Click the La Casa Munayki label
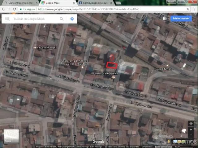Viewport: 198px width, 148px height. [x=47, y=47]
